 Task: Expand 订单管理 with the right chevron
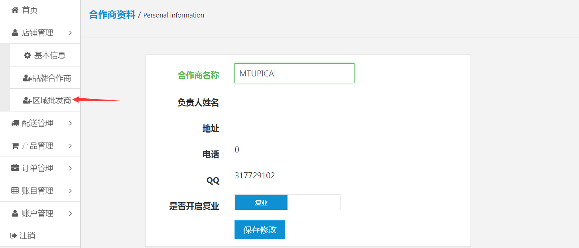coord(70,168)
